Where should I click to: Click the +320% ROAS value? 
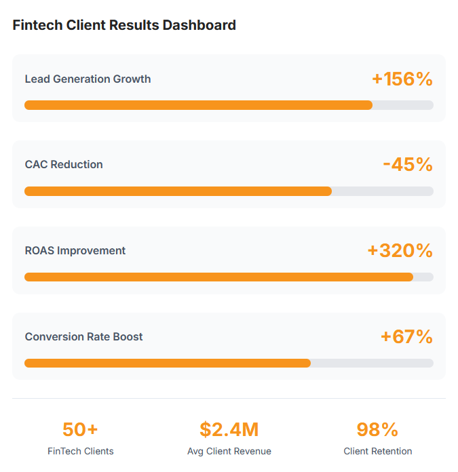400,250
